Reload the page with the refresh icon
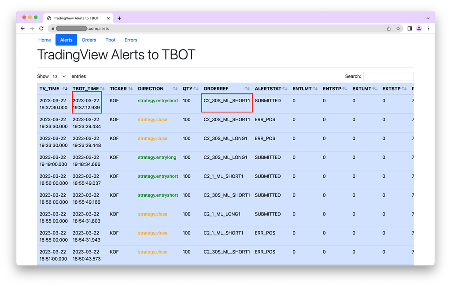Image resolution: width=451 pixels, height=287 pixels. click(41, 29)
